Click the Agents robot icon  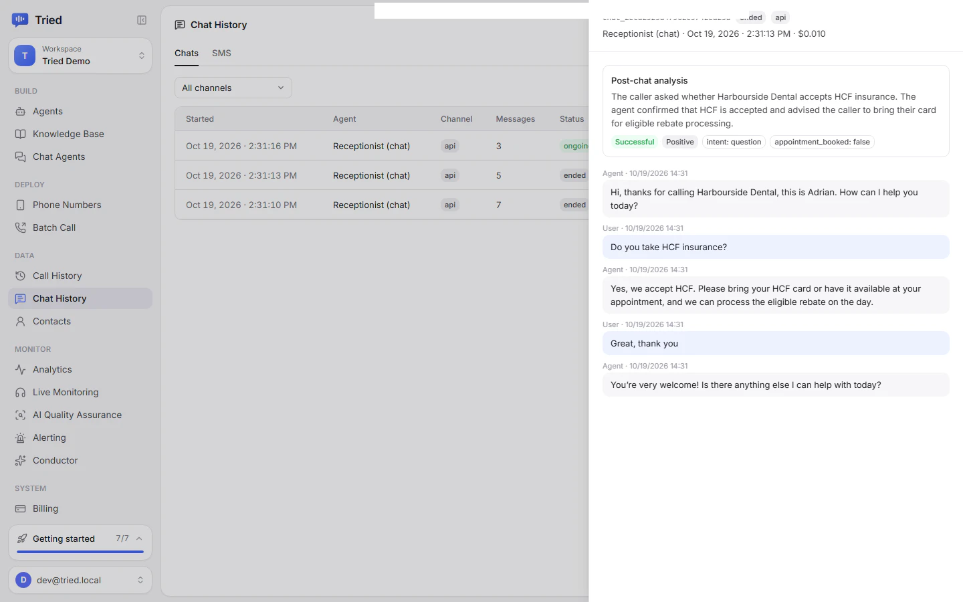coord(21,111)
